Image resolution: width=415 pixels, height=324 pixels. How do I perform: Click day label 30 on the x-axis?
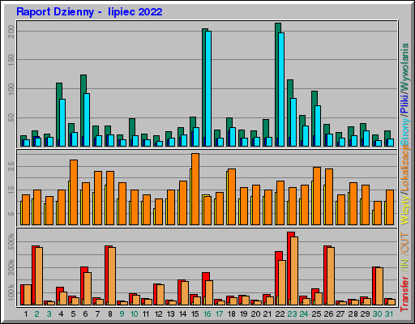tap(377, 314)
